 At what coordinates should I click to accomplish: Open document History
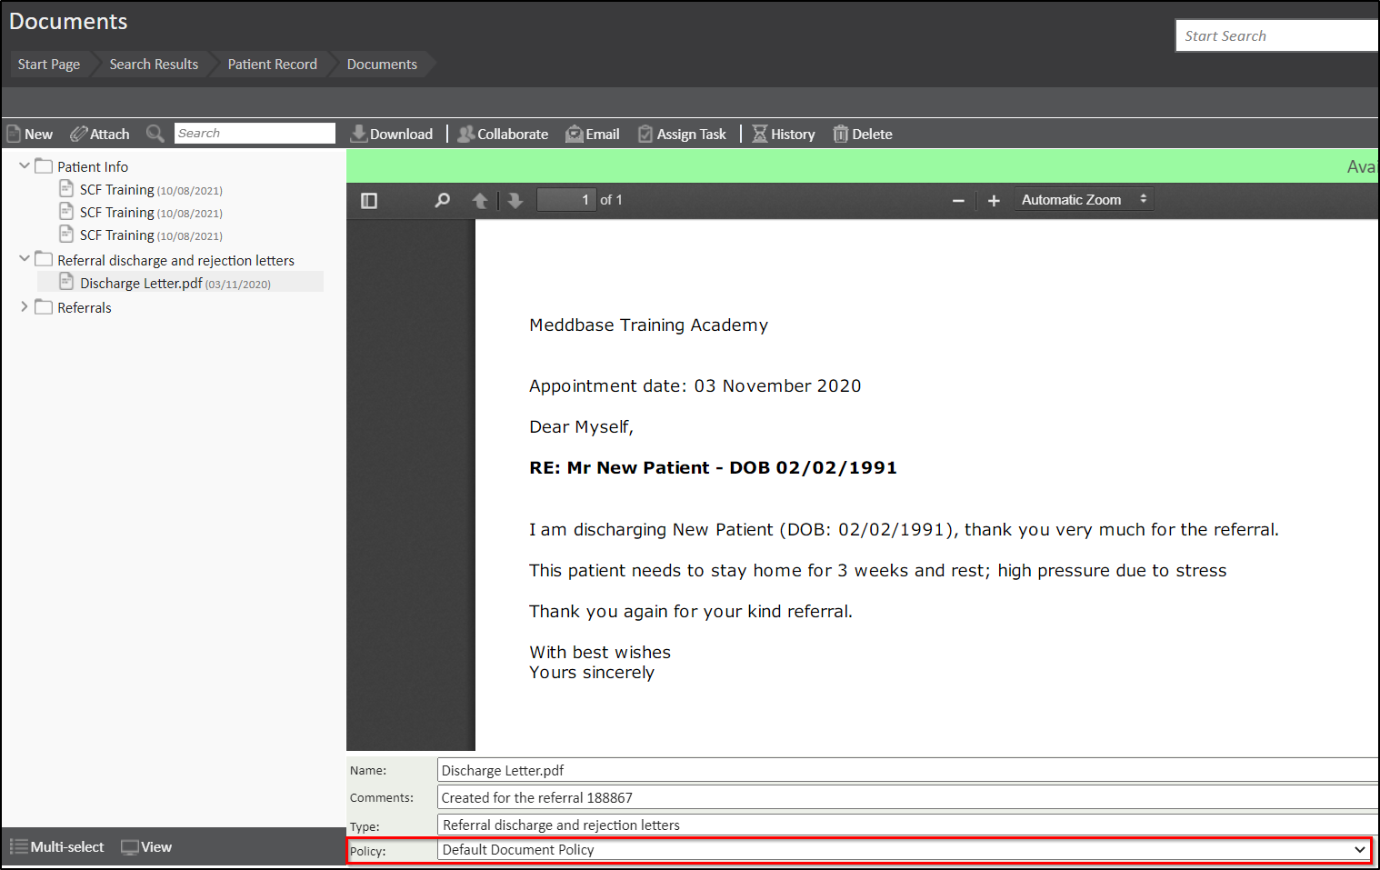point(783,134)
